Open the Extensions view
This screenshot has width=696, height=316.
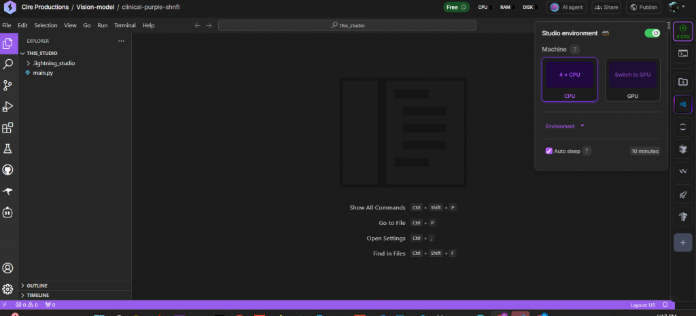[8, 128]
